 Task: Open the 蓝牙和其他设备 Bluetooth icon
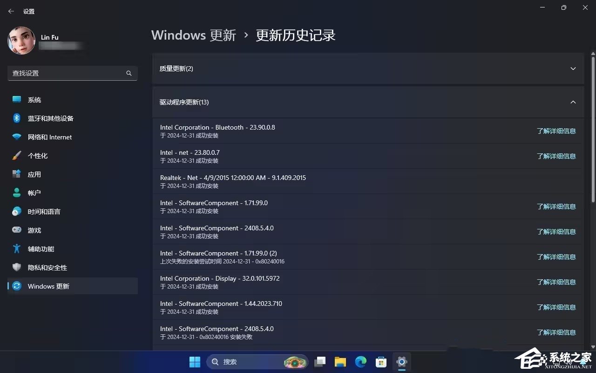(x=17, y=118)
